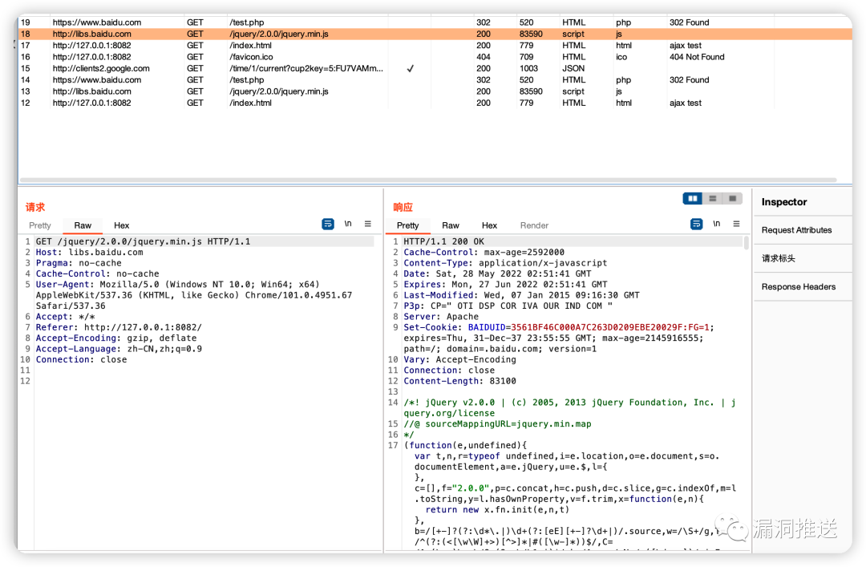Expand Response Headers in Inspector
866x567 pixels.
pyautogui.click(x=799, y=287)
